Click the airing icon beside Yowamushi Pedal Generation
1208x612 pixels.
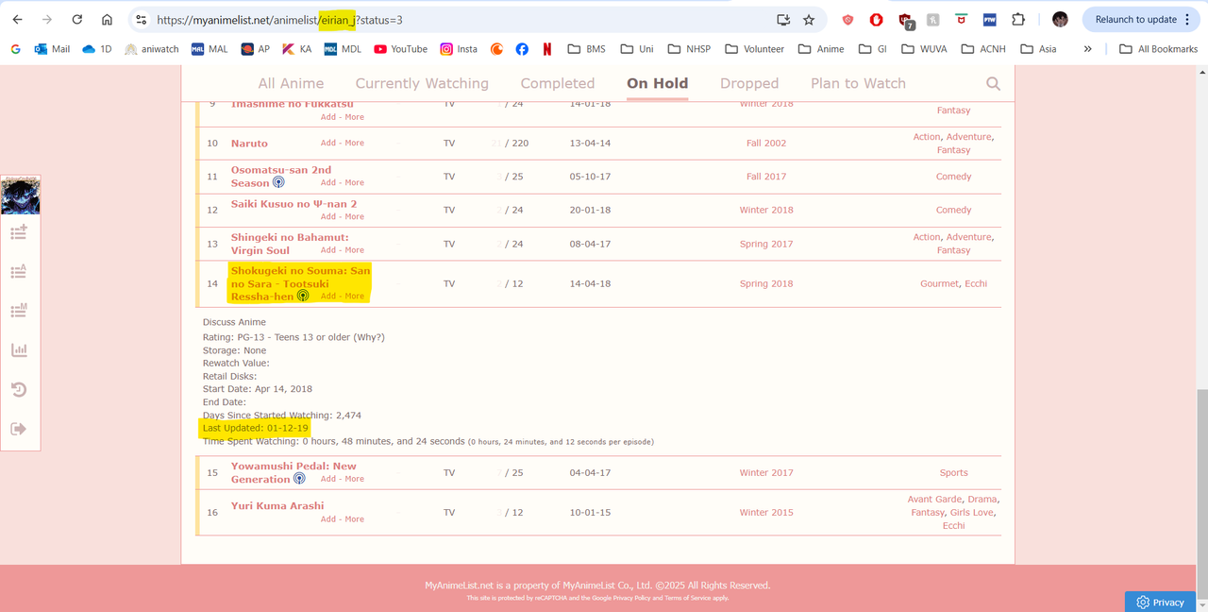click(x=299, y=479)
